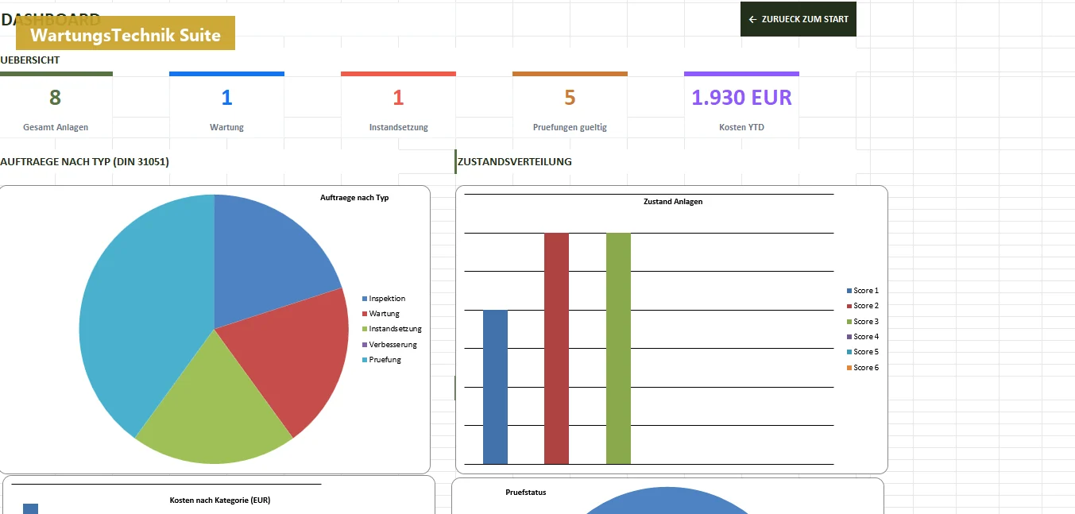Viewport: 1075px width, 514px height.
Task: Click the Score 3 legend entry
Action: 863,322
